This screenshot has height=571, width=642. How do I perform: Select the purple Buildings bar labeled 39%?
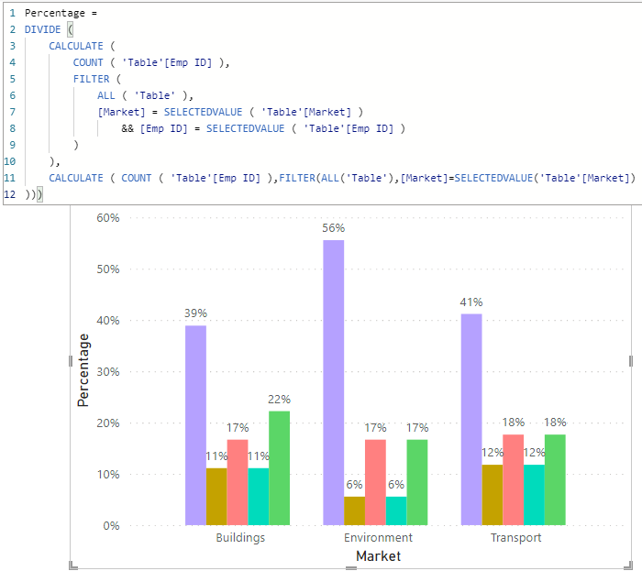coord(195,425)
